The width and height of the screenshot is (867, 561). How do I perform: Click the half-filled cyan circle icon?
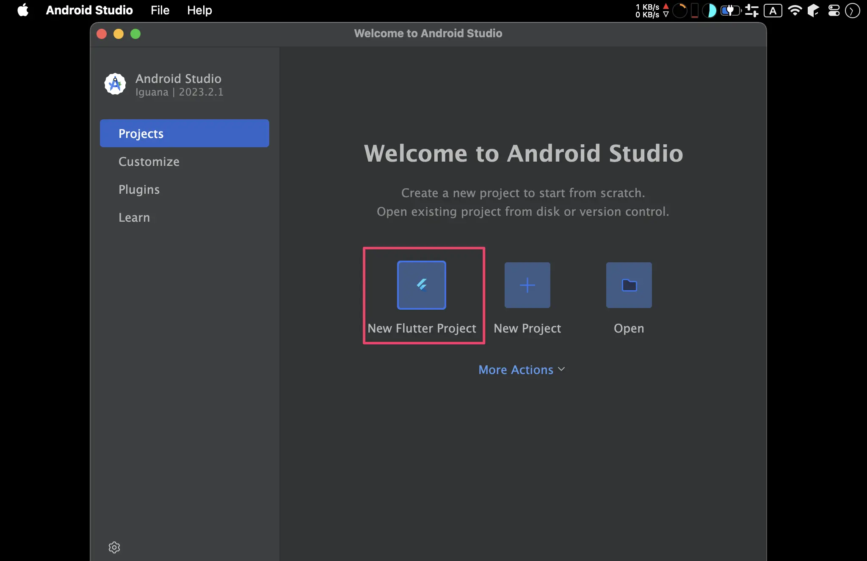coord(710,11)
